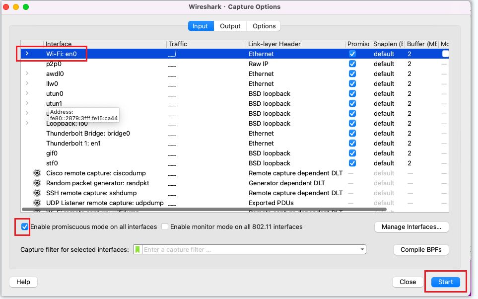Click the green zoom window button
Viewport: 478px width, 299px height.
[26, 7]
